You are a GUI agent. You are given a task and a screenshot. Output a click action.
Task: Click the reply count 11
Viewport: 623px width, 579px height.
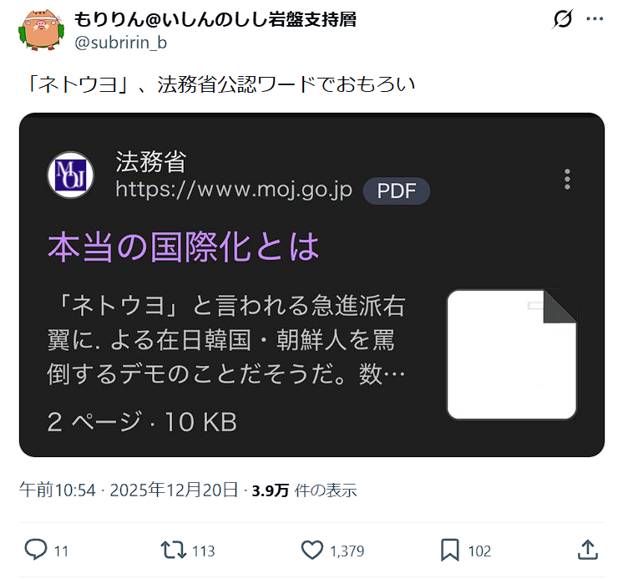61,551
